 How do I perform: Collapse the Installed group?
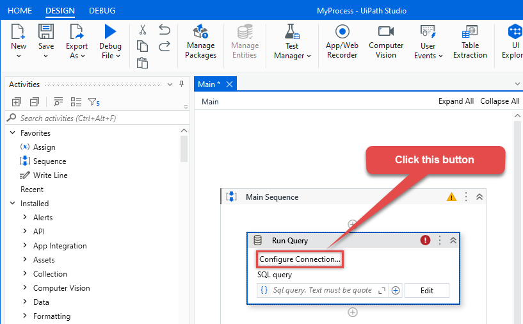pyautogui.click(x=13, y=203)
